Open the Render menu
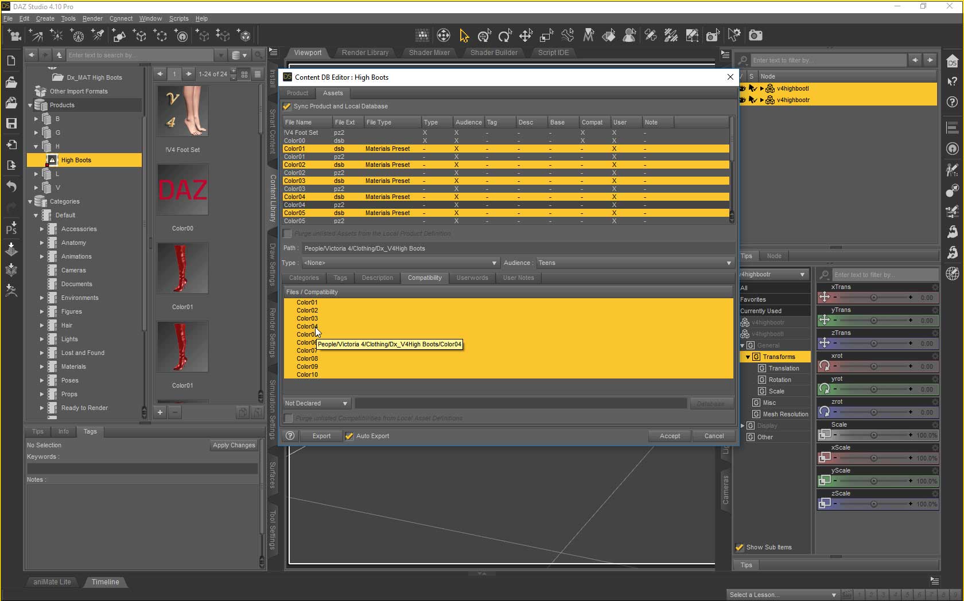Screen dimensions: 964x601 tap(92, 18)
